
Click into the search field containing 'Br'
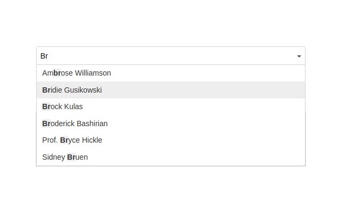point(160,56)
